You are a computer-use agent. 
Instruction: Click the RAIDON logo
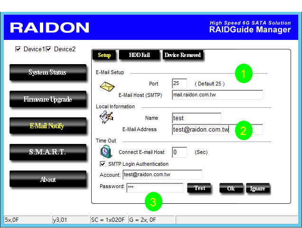pyautogui.click(x=49, y=28)
